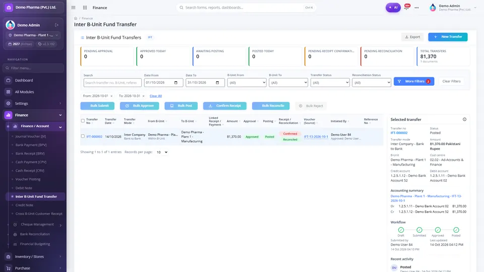Click Bulk Submit button
Screen dimensions: 484x272
point(97,106)
